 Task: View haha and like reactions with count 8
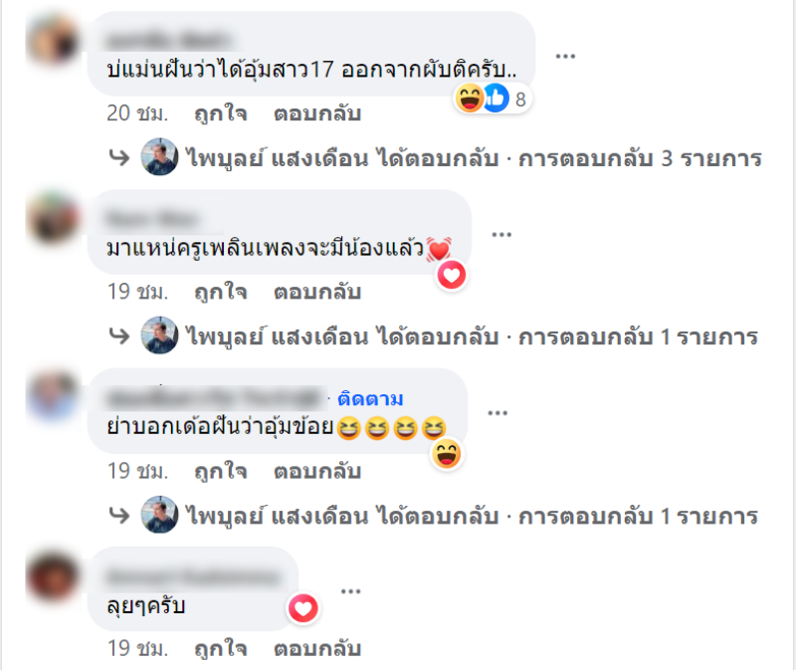tap(493, 98)
